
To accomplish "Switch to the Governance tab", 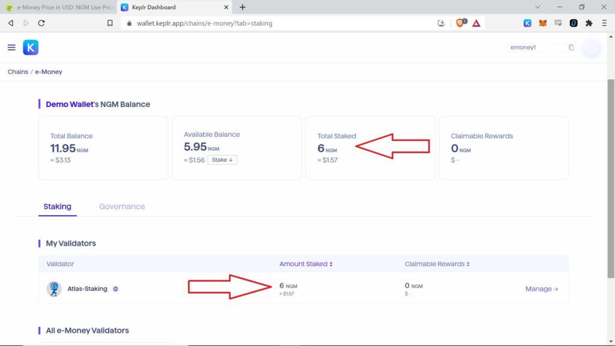I will pos(122,207).
